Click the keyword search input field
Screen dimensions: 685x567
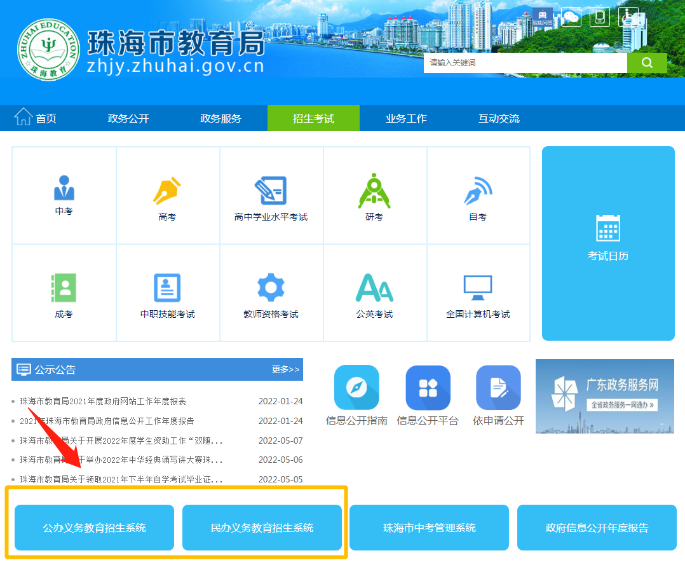tap(525, 62)
